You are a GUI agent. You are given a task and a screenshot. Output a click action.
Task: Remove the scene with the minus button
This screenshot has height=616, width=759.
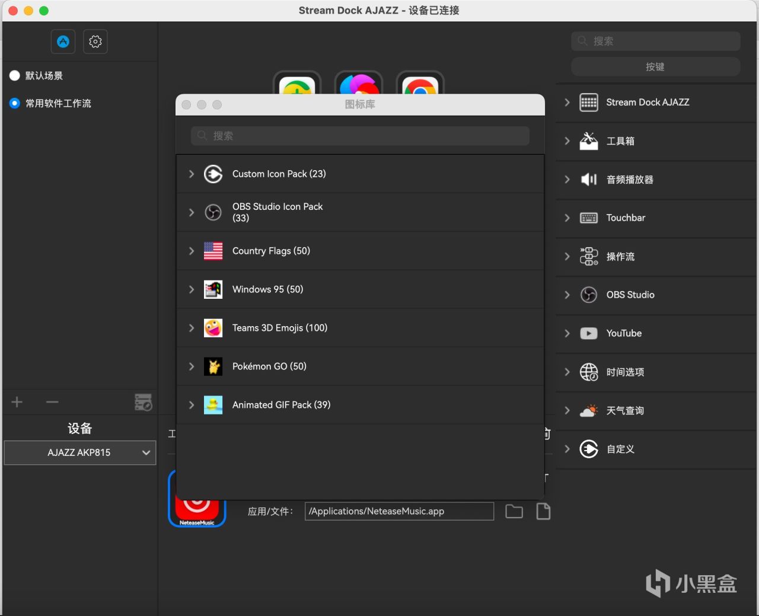pos(52,402)
